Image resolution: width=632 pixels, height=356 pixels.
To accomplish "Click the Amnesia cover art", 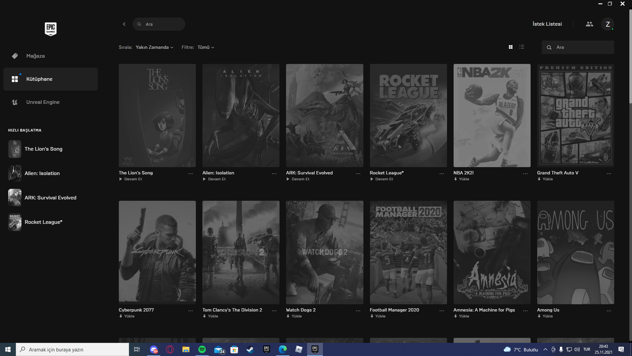I will click(492, 252).
